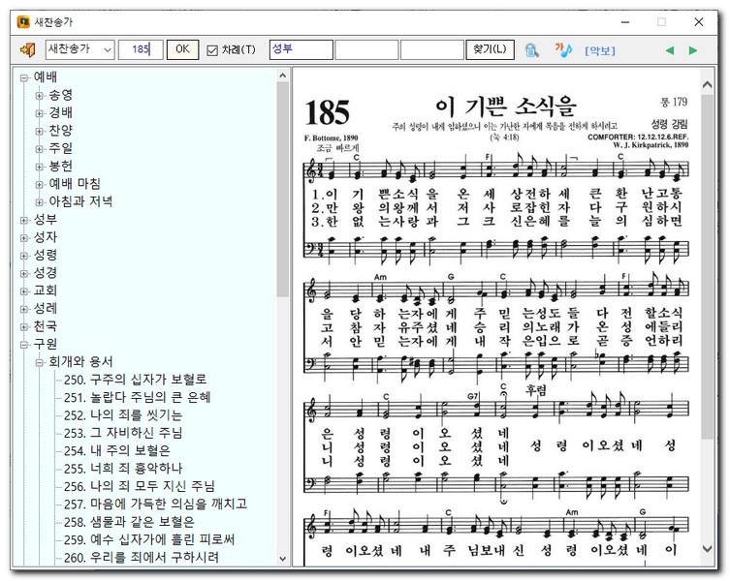Collapse the 회개와 용서 tree node
Viewport: 730px width, 581px height.
click(x=40, y=361)
